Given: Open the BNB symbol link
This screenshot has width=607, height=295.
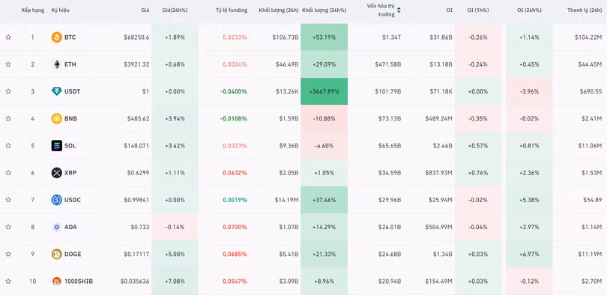Looking at the screenshot, I should pos(70,119).
